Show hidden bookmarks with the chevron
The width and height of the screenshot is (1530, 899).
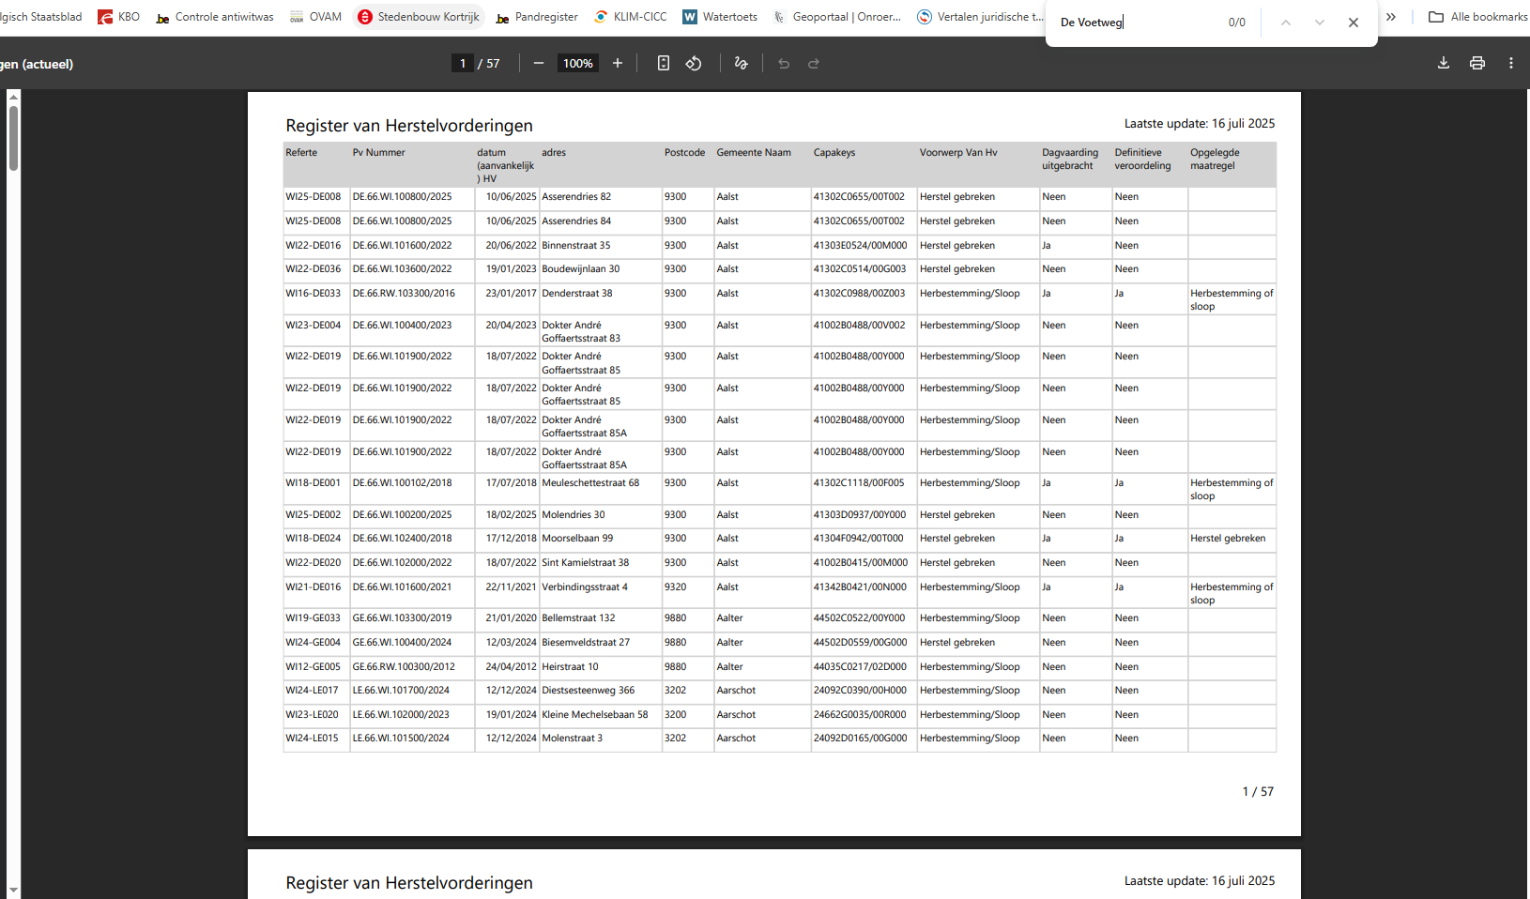(1391, 17)
